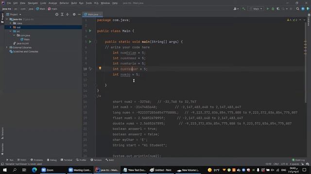
Task: Expand the .idea folder in the project tree
Action: coord(10,23)
